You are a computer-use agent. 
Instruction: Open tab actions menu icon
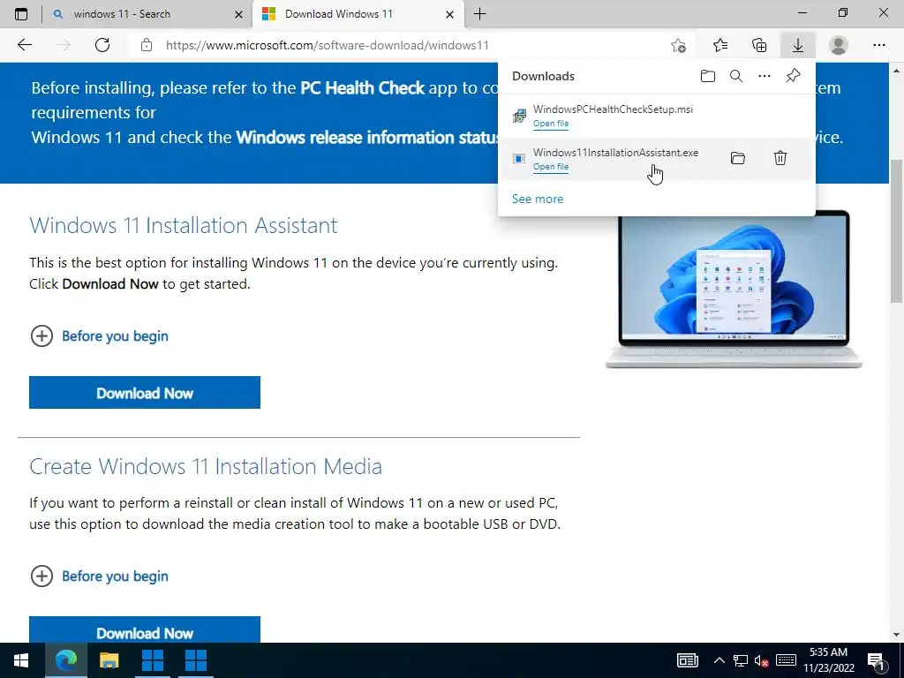(x=21, y=14)
